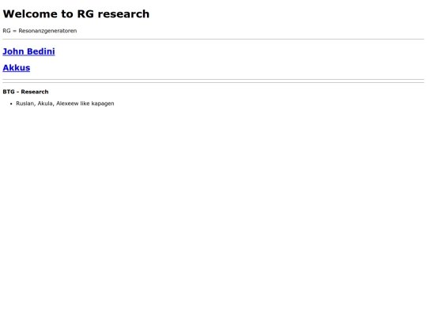The image size is (427, 320).
Task: Select the 'Welcome to RG research' heading
Action: [76, 14]
